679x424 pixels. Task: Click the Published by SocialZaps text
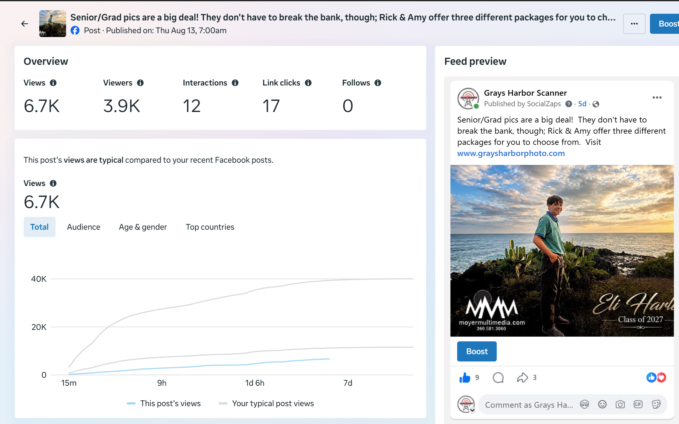coord(522,104)
